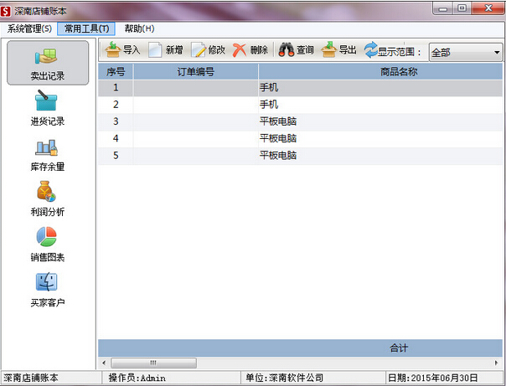Select row 2 with 手机
This screenshot has width=506, height=386.
click(301, 105)
